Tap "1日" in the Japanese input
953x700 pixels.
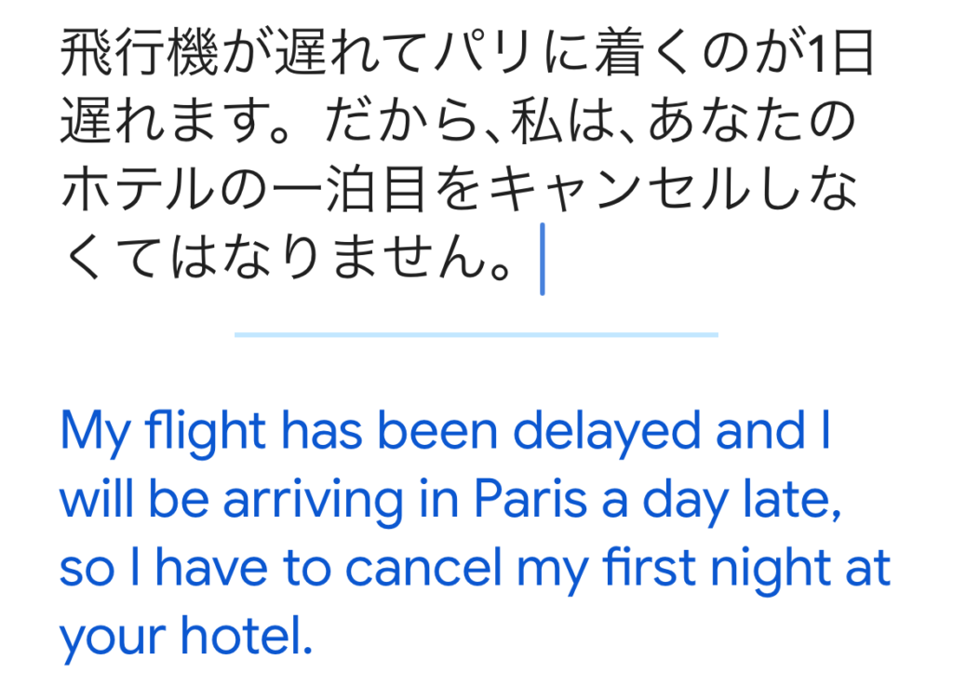pyautogui.click(x=842, y=58)
